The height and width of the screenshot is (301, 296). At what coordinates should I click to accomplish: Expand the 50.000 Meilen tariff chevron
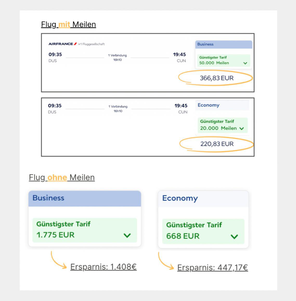(245, 63)
